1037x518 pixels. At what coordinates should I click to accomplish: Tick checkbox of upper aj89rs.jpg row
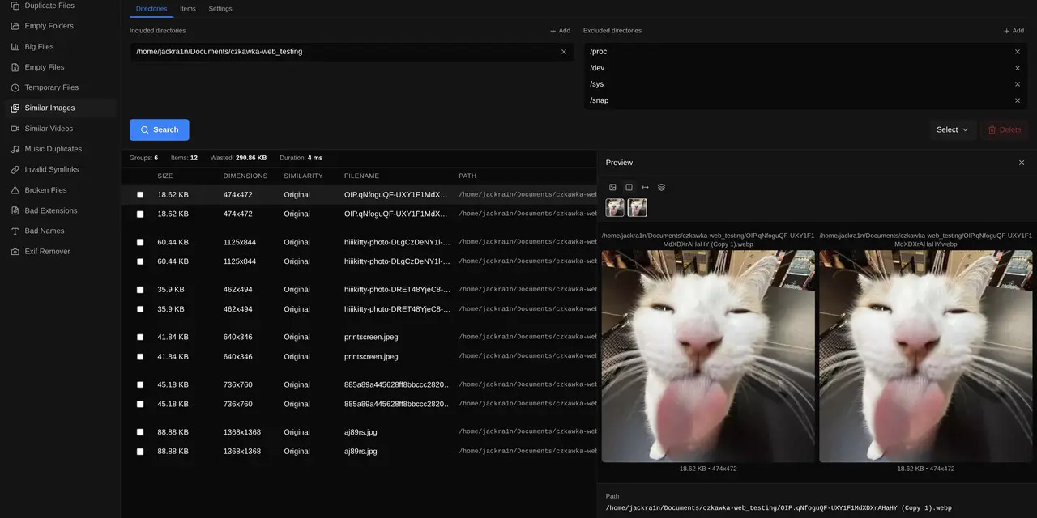point(140,432)
